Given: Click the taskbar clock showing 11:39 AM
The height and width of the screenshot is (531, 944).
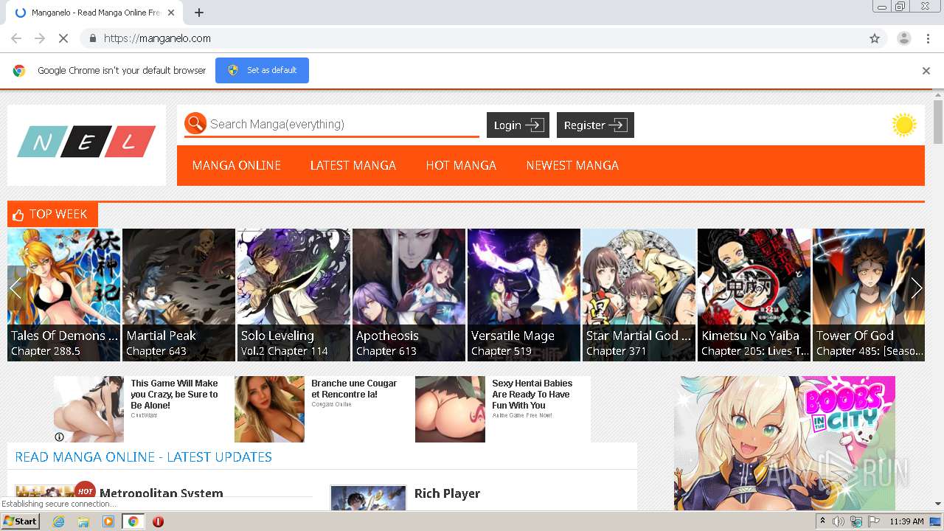Looking at the screenshot, I should coord(906,521).
